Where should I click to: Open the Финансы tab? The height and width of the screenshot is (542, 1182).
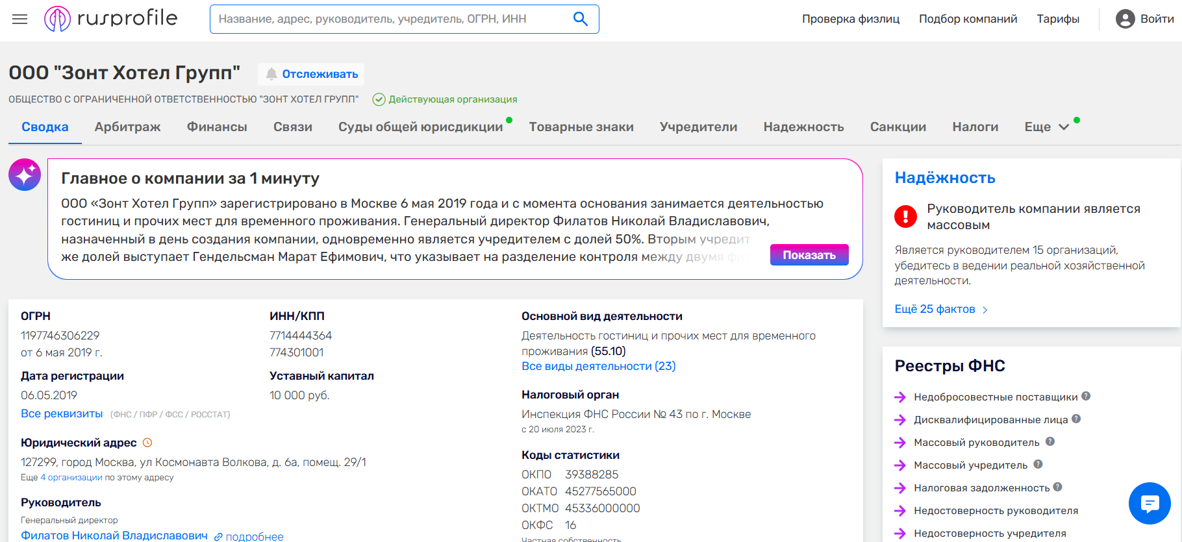click(217, 127)
